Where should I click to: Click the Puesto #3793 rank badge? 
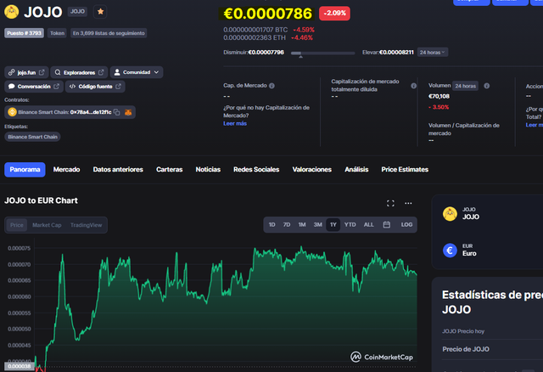pyautogui.click(x=25, y=33)
